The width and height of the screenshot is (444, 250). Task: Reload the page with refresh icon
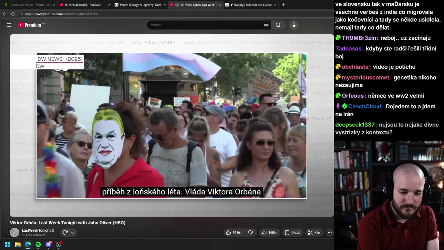tap(13, 14)
